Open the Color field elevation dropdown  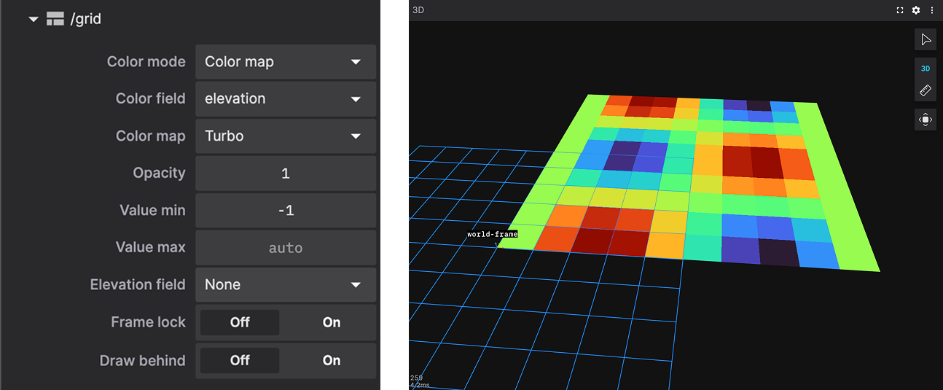(x=285, y=98)
